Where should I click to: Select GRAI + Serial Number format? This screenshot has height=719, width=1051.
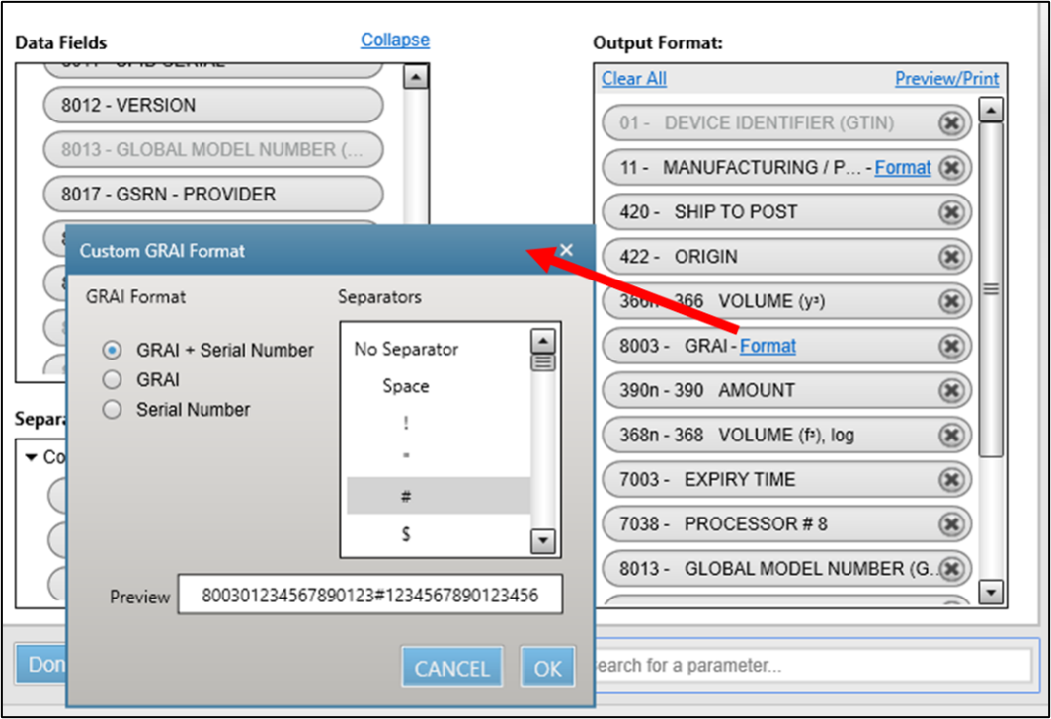pyautogui.click(x=112, y=350)
